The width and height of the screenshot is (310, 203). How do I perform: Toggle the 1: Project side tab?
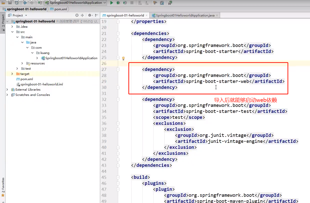(x=3, y=21)
